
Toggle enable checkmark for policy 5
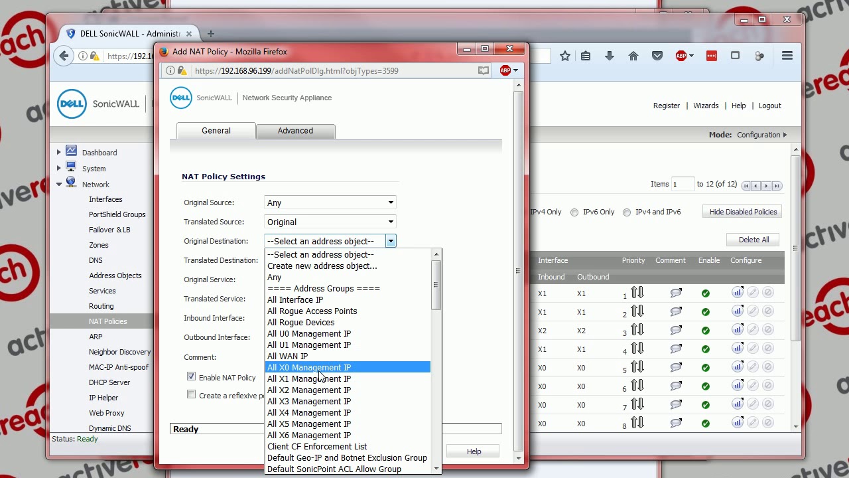tap(706, 368)
